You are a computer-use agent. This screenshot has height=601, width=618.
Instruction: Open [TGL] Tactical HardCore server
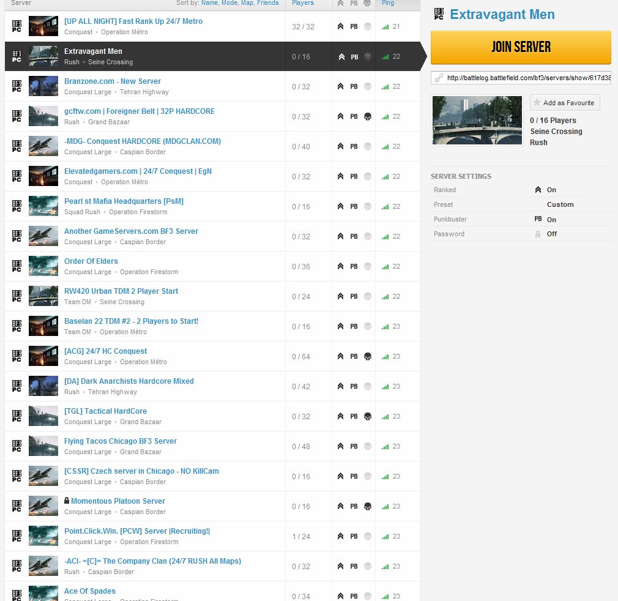[105, 411]
